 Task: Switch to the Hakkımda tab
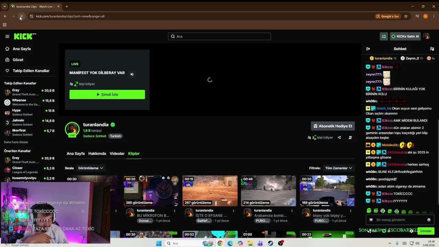pos(97,154)
